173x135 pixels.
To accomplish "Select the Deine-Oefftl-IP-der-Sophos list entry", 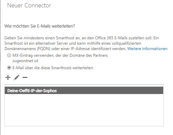I will [84, 91].
